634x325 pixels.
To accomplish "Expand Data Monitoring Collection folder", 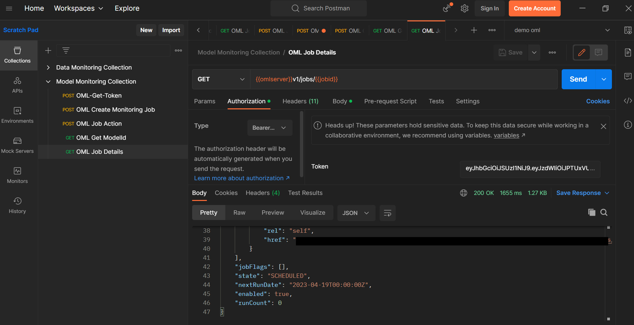I will click(48, 68).
